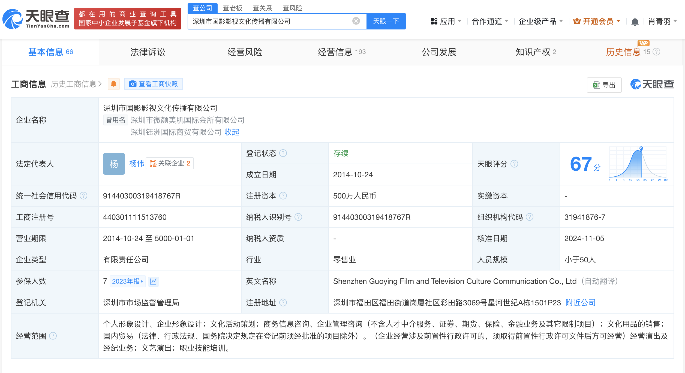Click the orange alert bell beside 历史工商信息
This screenshot has height=373, width=685.
pyautogui.click(x=114, y=84)
